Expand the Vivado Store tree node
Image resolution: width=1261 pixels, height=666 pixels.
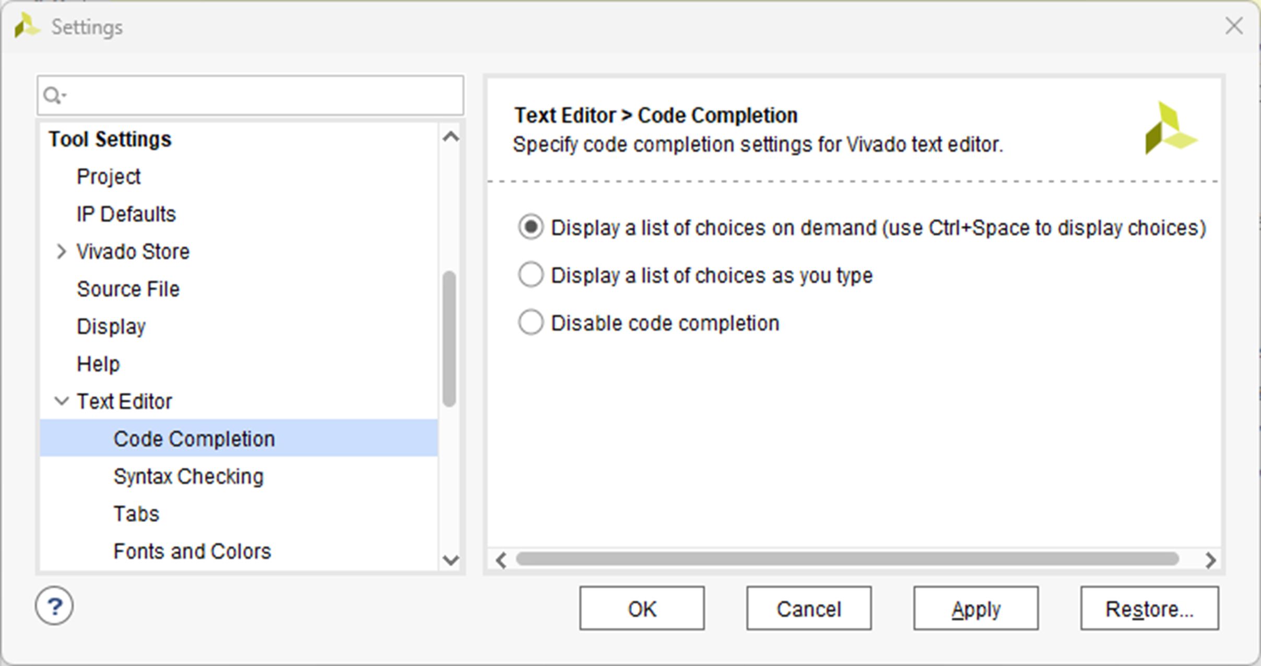pyautogui.click(x=61, y=252)
